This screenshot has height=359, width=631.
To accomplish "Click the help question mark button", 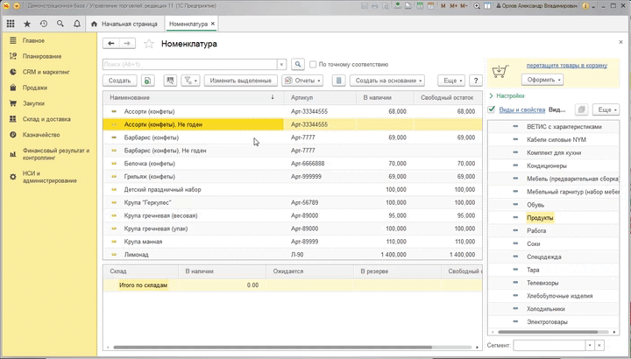I will (x=476, y=80).
